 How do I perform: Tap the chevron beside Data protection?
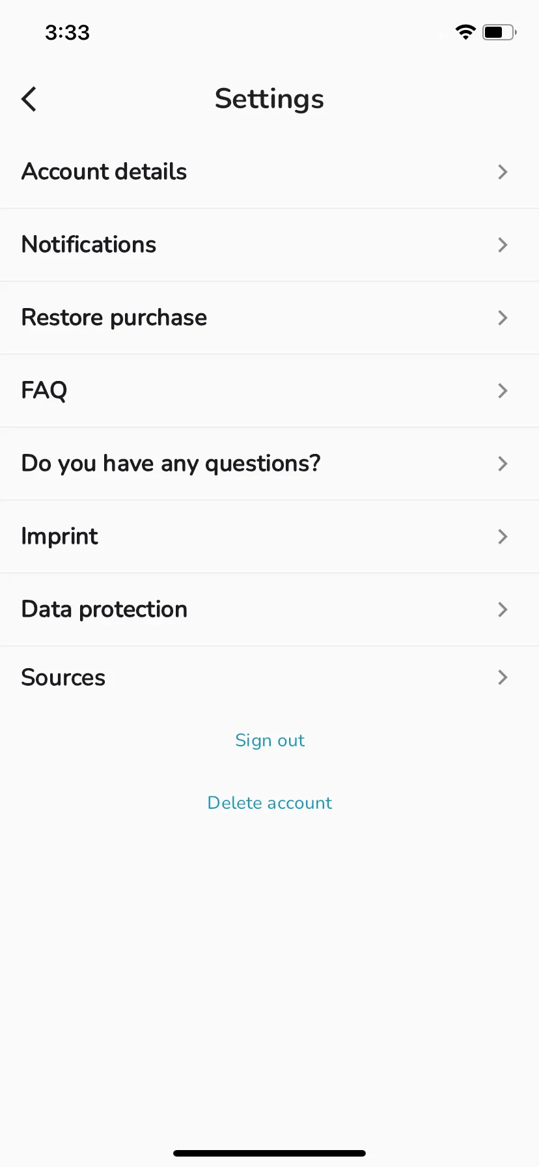click(503, 610)
